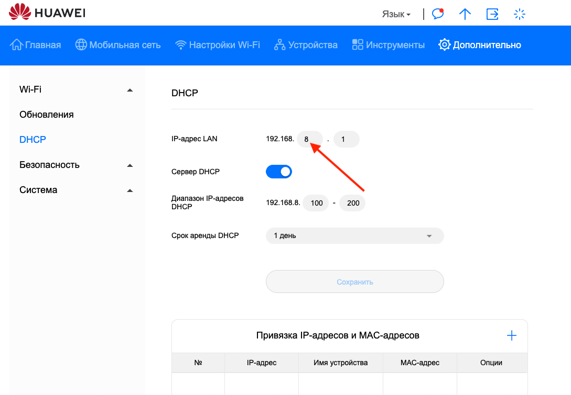
Task: Click the Huawei logo
Action: click(x=47, y=13)
